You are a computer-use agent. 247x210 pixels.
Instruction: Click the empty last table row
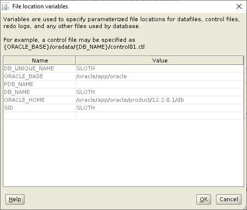coord(123,116)
